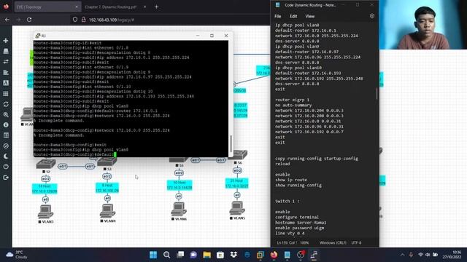Click the VLAN3 PC node

(x=45, y=212)
